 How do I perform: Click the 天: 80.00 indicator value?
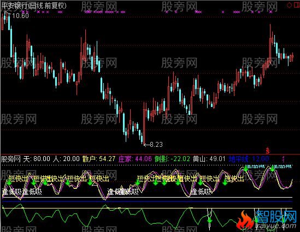click(x=37, y=159)
